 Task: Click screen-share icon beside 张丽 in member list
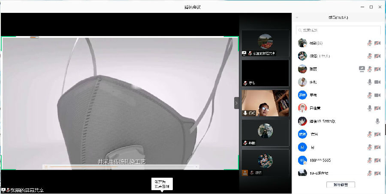click(362, 69)
